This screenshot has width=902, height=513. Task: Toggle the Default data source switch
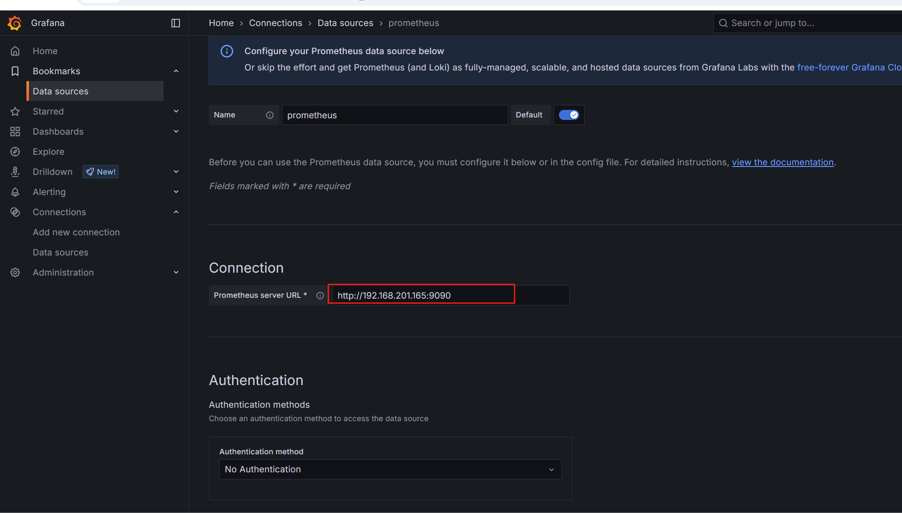[x=569, y=115]
